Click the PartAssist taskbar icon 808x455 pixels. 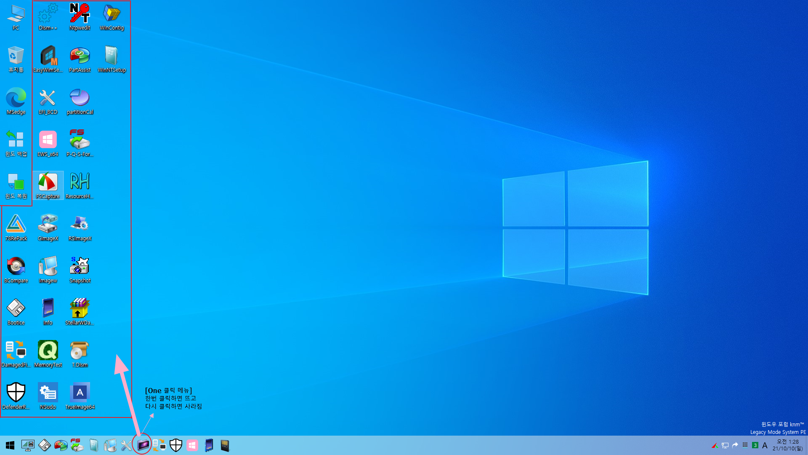point(61,445)
